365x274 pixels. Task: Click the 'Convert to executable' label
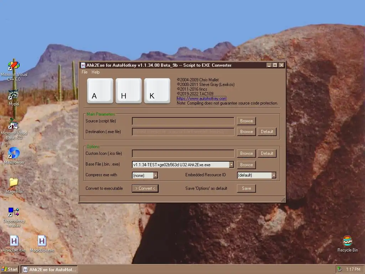coord(104,188)
